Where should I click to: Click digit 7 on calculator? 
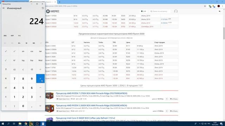point(14,78)
